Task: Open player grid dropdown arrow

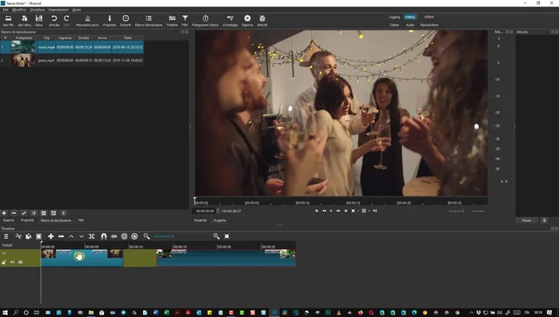Action: 369,211
